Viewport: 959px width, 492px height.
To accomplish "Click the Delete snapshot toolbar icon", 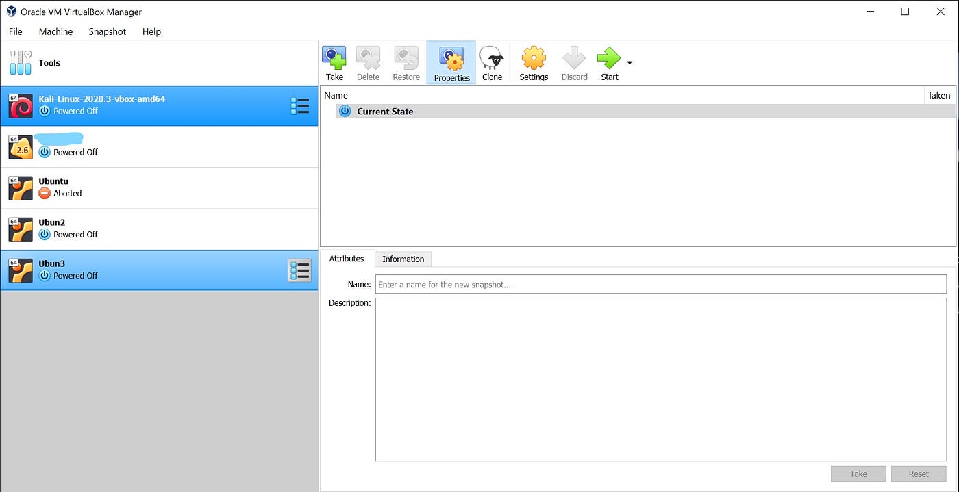I will point(368,58).
